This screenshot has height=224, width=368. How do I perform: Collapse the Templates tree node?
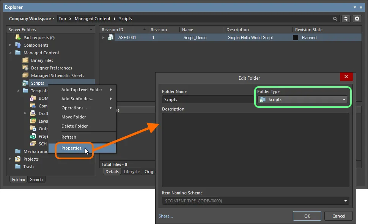point(18,90)
